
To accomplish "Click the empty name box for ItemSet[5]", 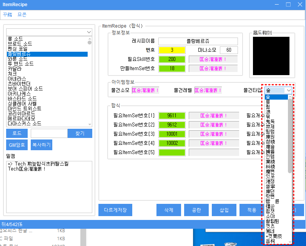I will [214, 152].
